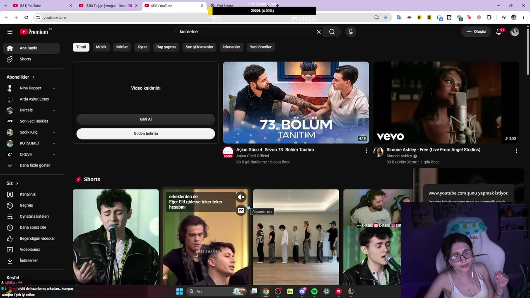Open Discord from the taskbar
The image size is (530, 298).
point(302,291)
